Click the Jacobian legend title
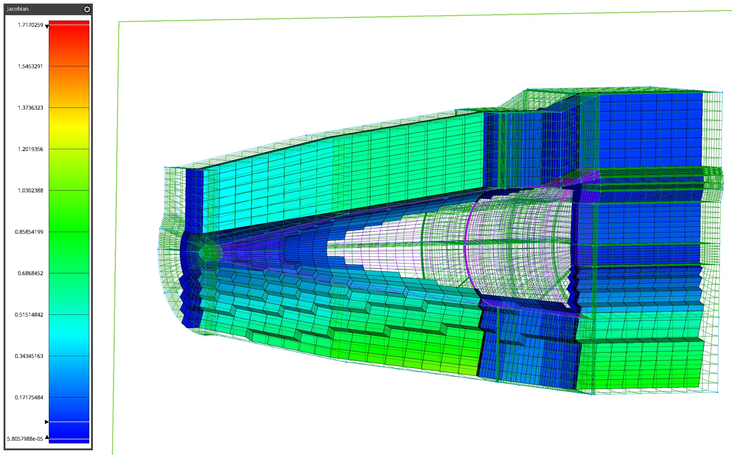The width and height of the screenshot is (732, 455). [18, 9]
